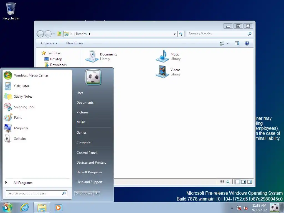Select Documents in Start menu right pane
Viewport: 284px width, 213px height.
point(93,103)
